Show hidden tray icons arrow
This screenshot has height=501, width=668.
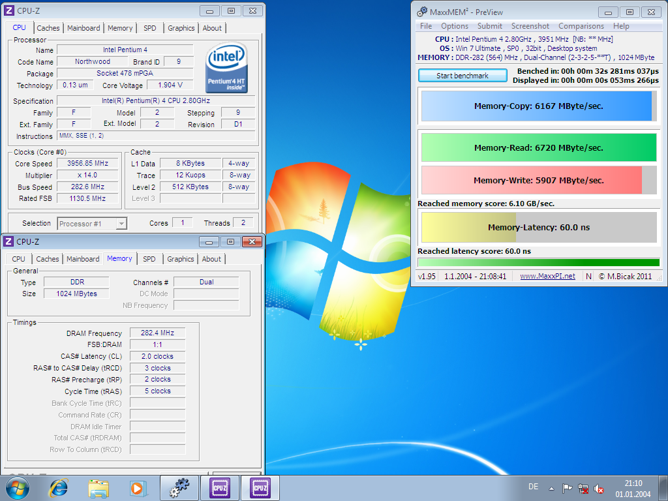pos(551,489)
